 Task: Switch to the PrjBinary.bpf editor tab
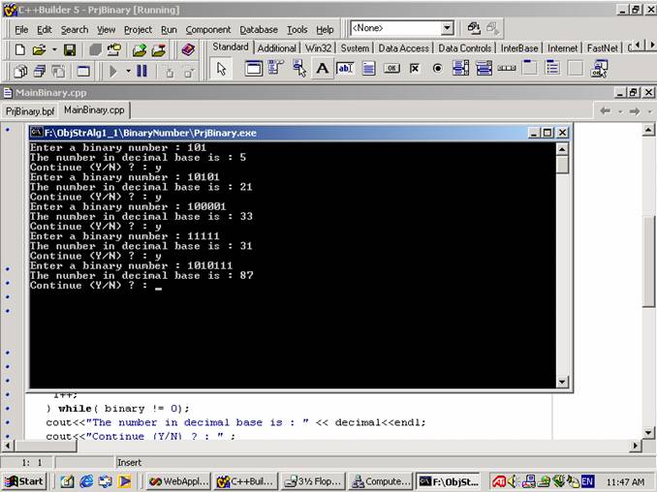click(x=30, y=110)
